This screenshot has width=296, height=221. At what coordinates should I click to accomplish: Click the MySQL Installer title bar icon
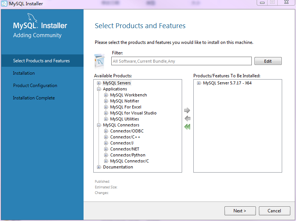point(4,3)
